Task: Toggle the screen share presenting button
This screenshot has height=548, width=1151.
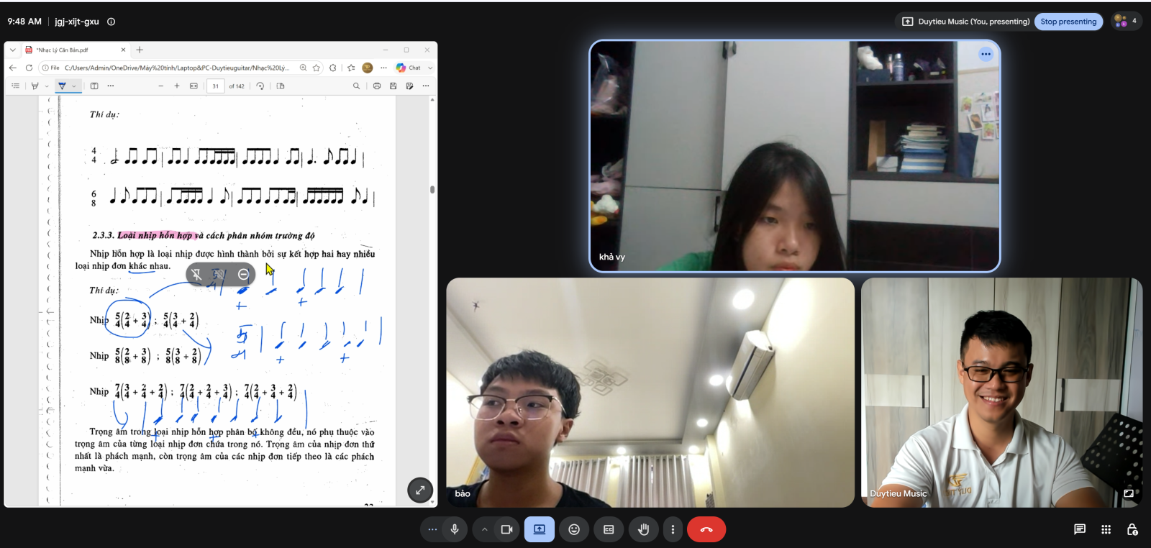Action: coord(539,529)
